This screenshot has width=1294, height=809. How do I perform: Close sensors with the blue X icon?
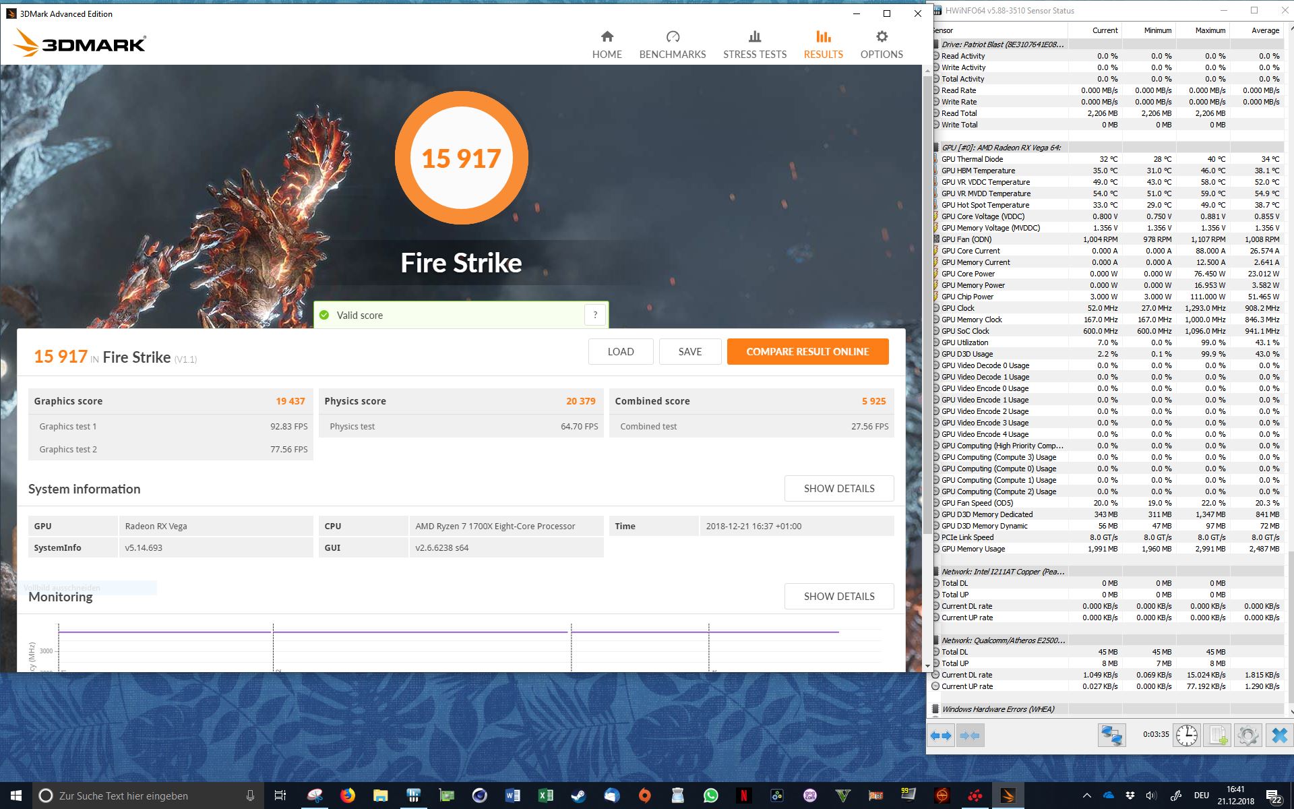[x=1278, y=735]
